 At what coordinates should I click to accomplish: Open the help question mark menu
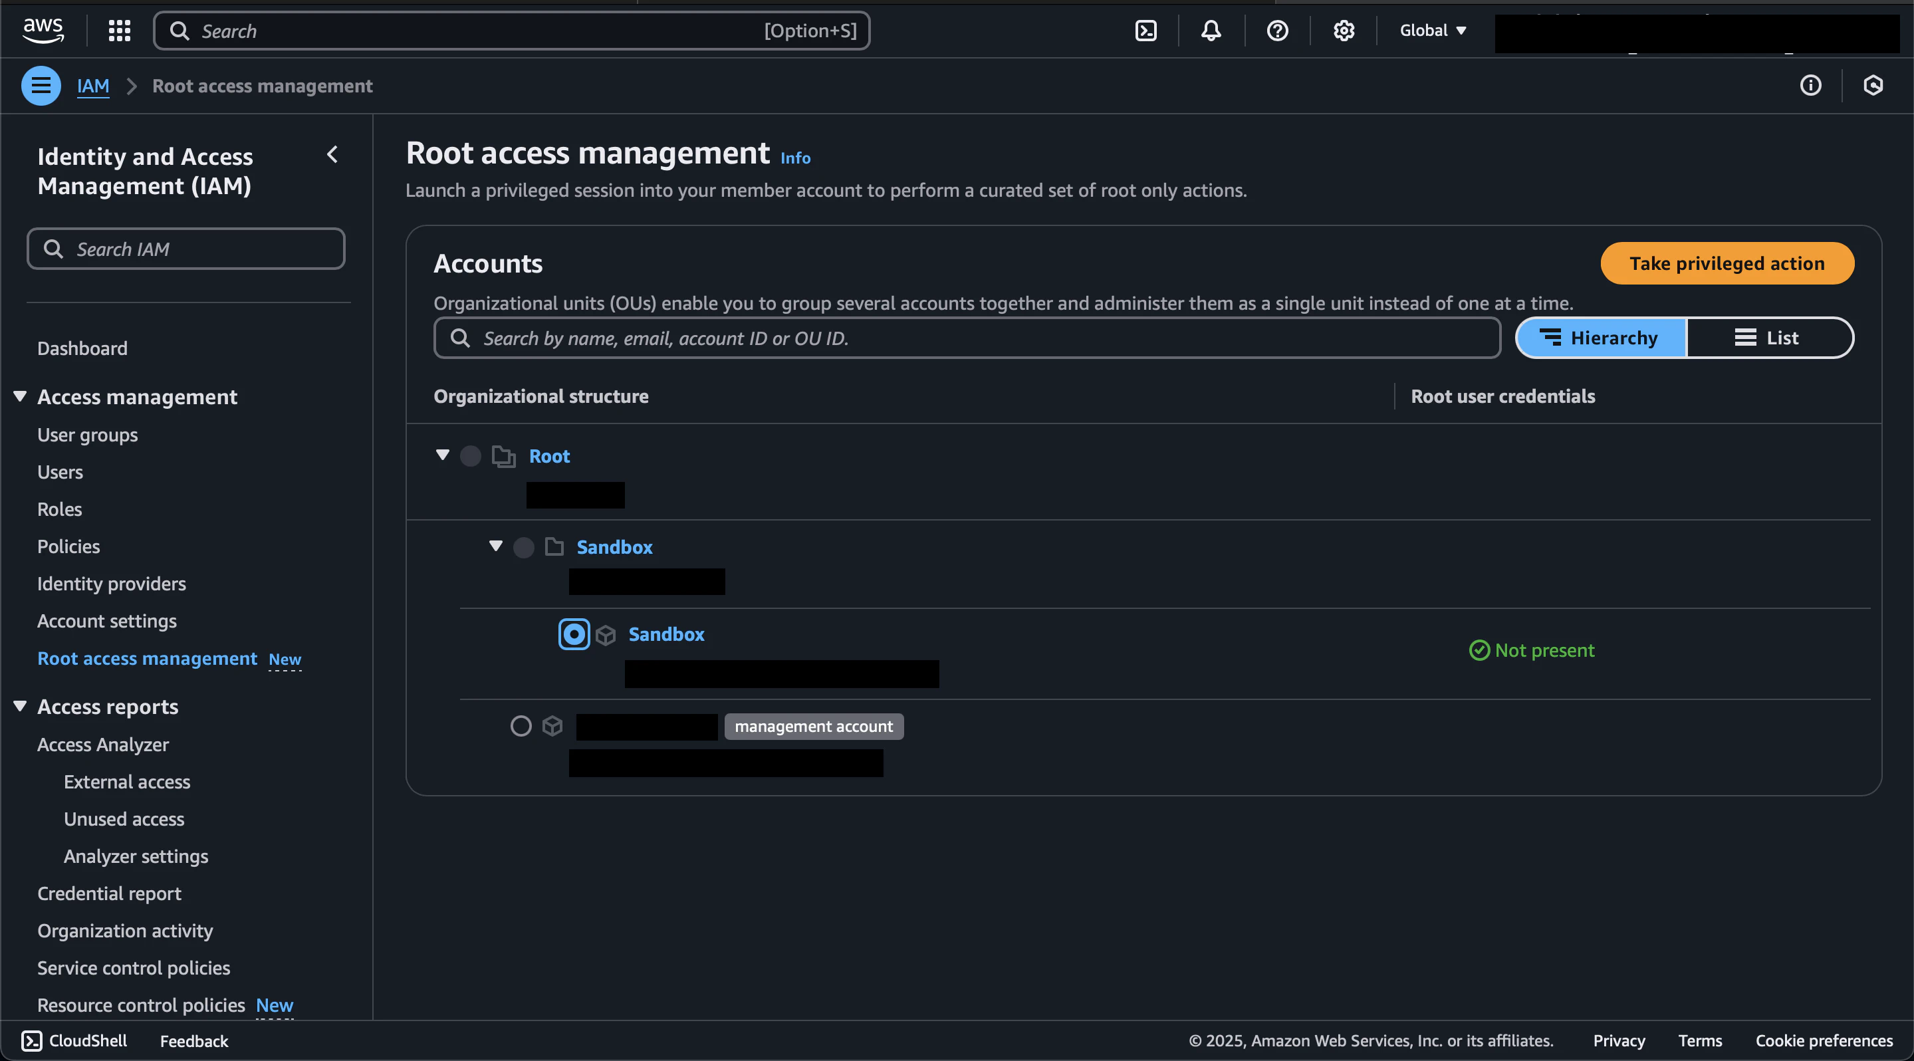[1277, 31]
